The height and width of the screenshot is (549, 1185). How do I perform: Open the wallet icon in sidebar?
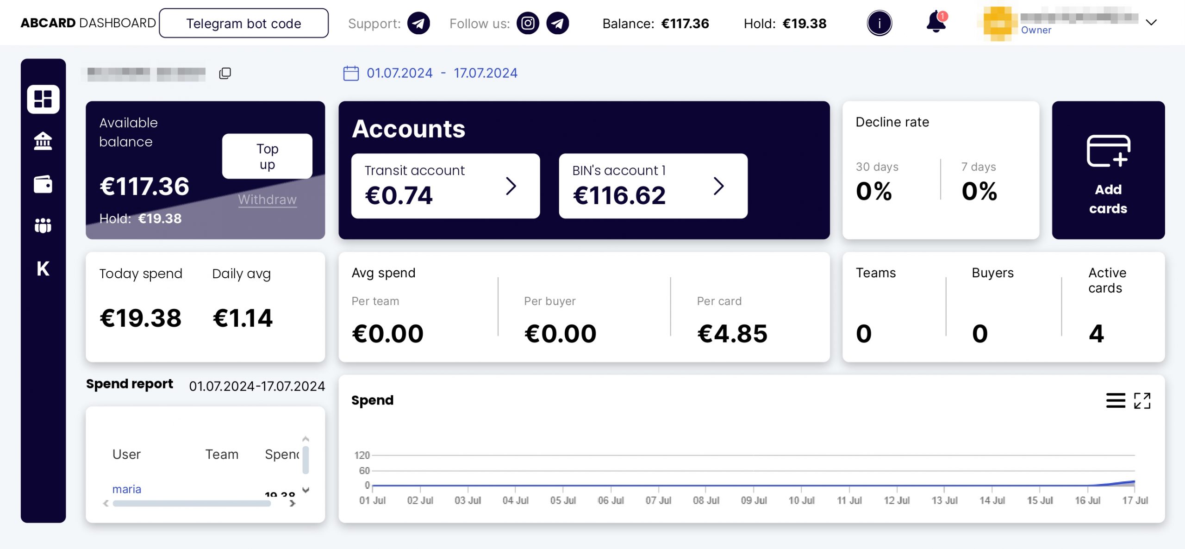[x=43, y=184]
